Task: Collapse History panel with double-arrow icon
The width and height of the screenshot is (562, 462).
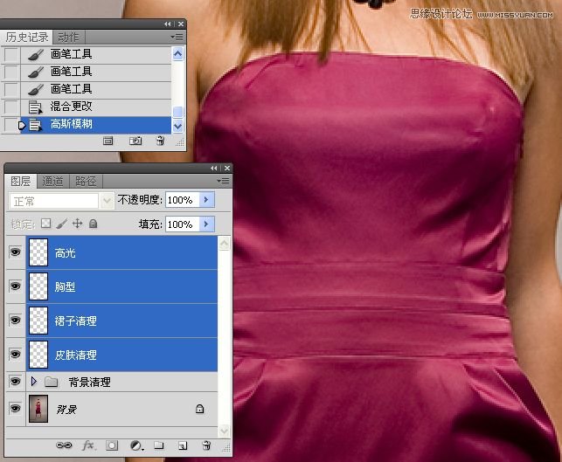Action: coord(168,24)
